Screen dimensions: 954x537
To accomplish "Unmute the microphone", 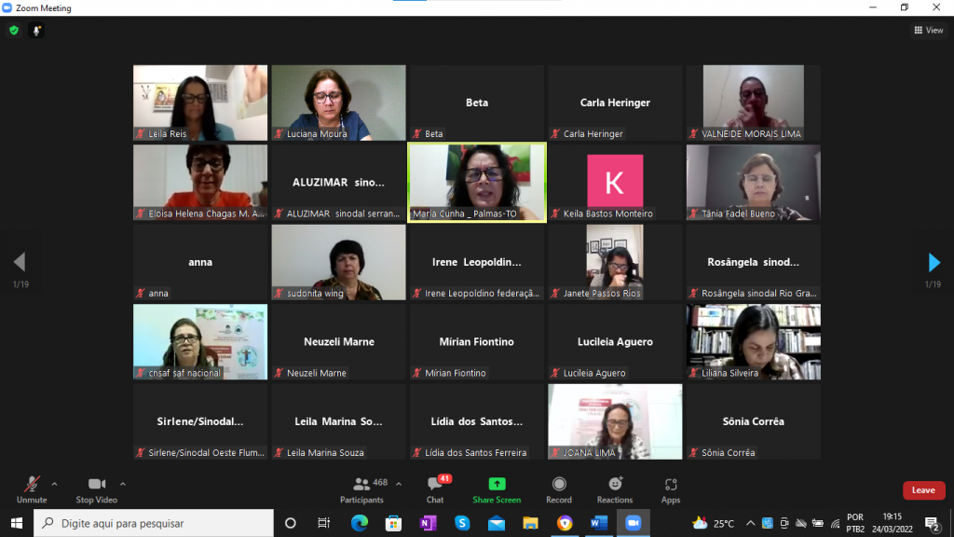I will click(x=32, y=489).
